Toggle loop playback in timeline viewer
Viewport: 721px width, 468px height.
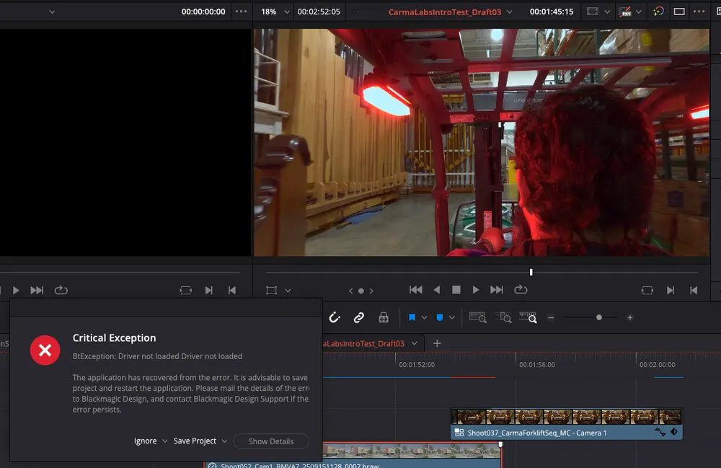click(521, 290)
